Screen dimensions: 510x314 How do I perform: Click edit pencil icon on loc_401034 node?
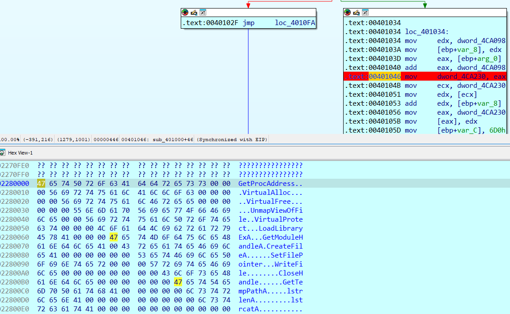coord(357,13)
